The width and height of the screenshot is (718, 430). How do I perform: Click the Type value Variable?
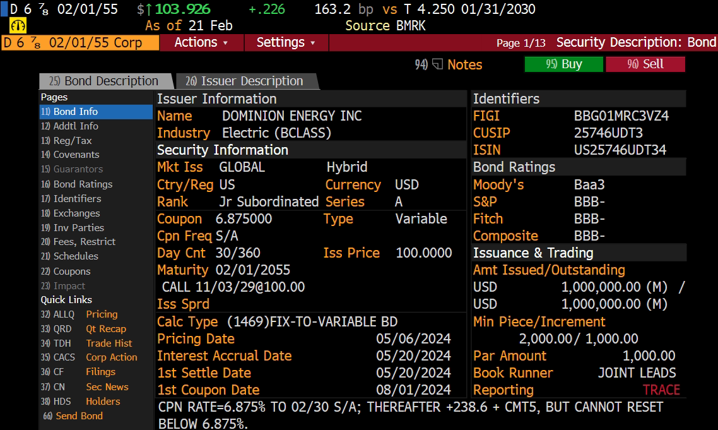click(421, 218)
